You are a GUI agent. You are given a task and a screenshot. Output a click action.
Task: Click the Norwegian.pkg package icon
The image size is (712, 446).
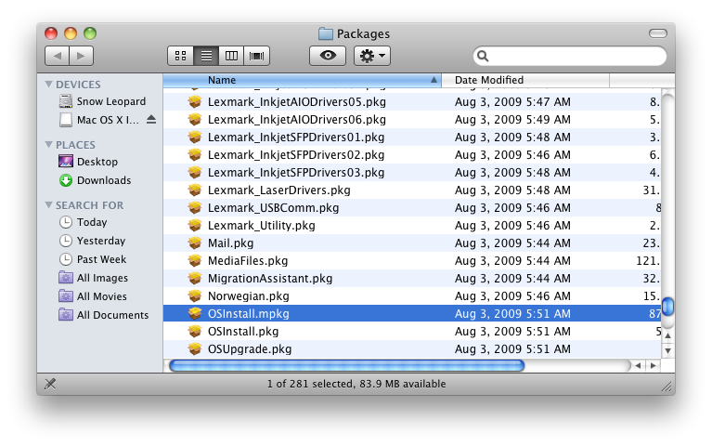[195, 296]
